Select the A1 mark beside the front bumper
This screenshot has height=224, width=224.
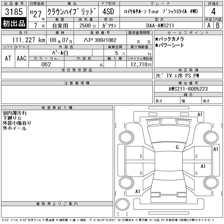pos(200,115)
